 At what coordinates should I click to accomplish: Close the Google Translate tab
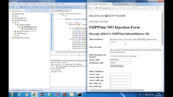pyautogui.click(x=134, y=4)
